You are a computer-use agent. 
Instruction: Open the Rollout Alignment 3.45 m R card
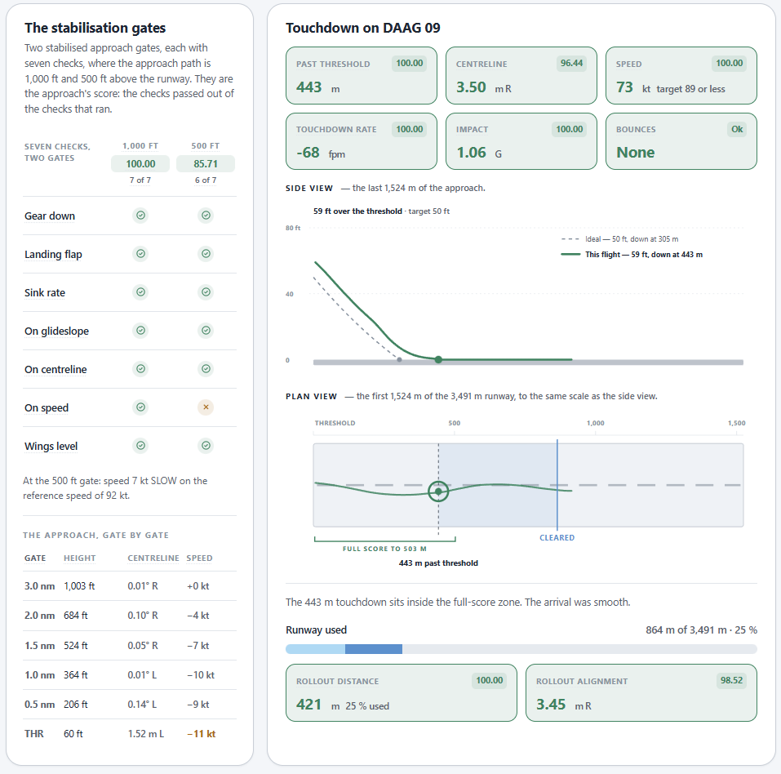[641, 692]
